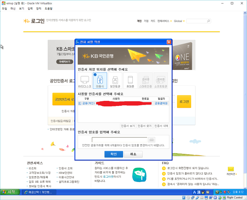Viewport: 247px width, 200px height.
Task: Open virtual keyboard next to password field
Action: 152,139
